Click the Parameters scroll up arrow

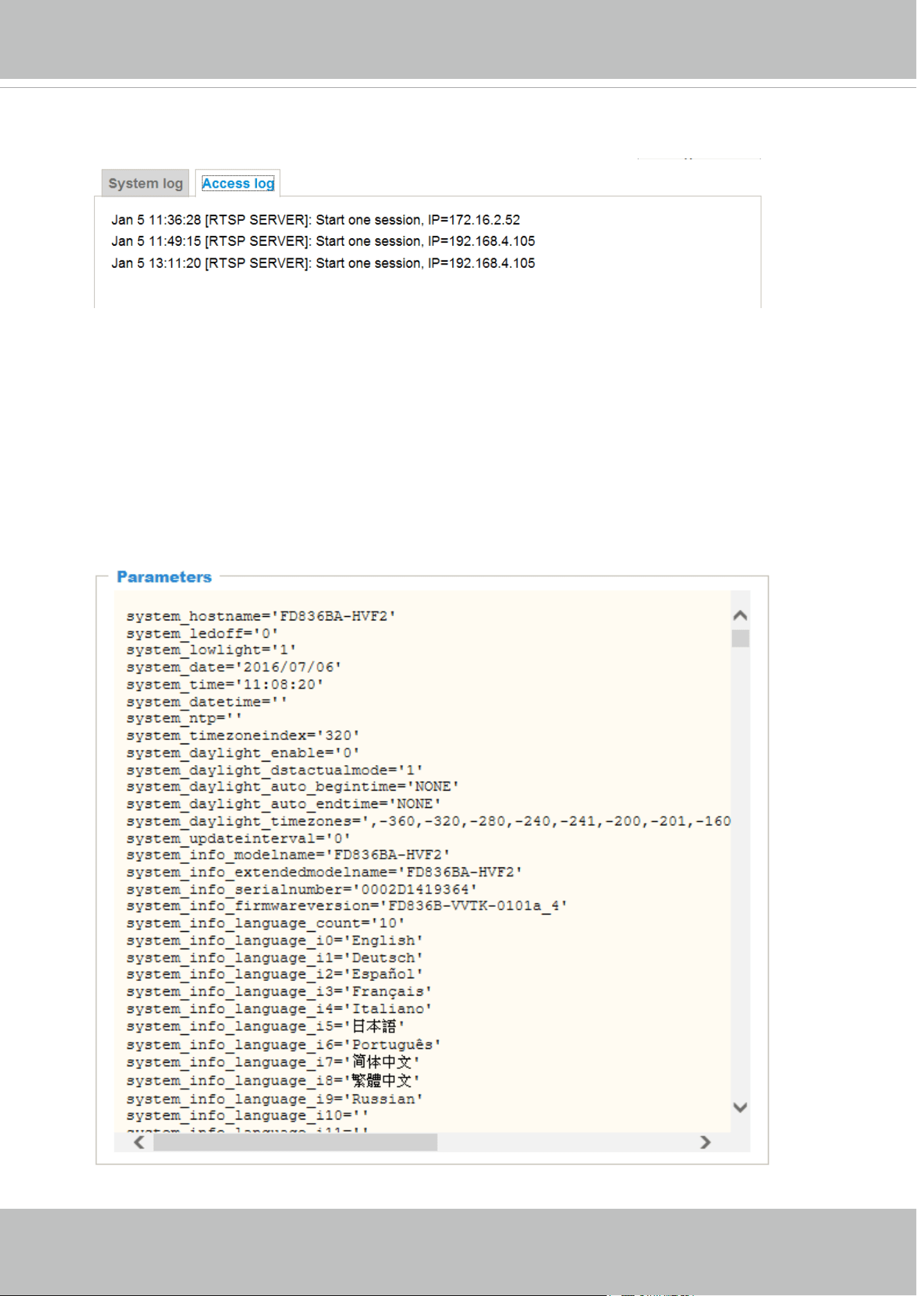click(740, 615)
